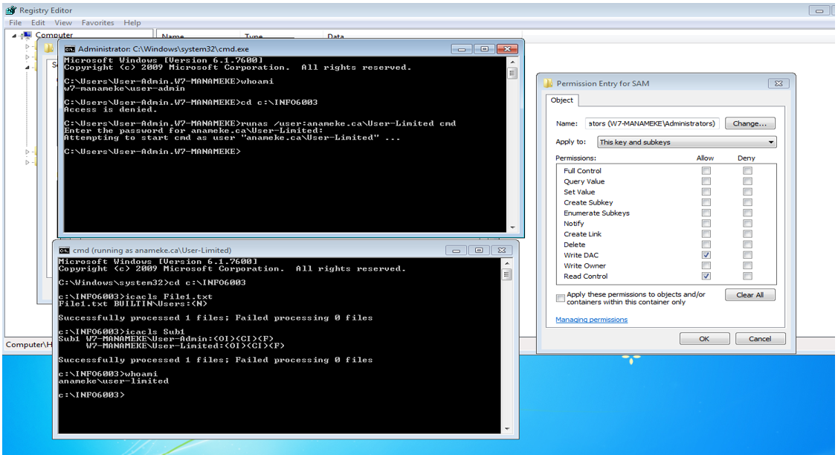Check Deny for Delete permission
The image size is (838, 455).
[x=747, y=244]
